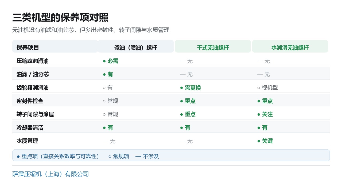Click 重点 in the 转子间隙与涂层 row
Image resolution: width=342 pixels, height=192 pixels.
(x=188, y=114)
